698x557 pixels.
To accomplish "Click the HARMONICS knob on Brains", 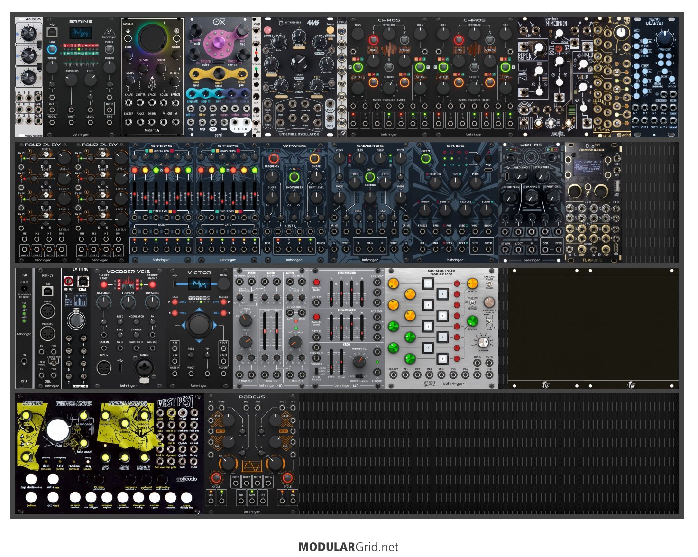I will pos(71,80).
